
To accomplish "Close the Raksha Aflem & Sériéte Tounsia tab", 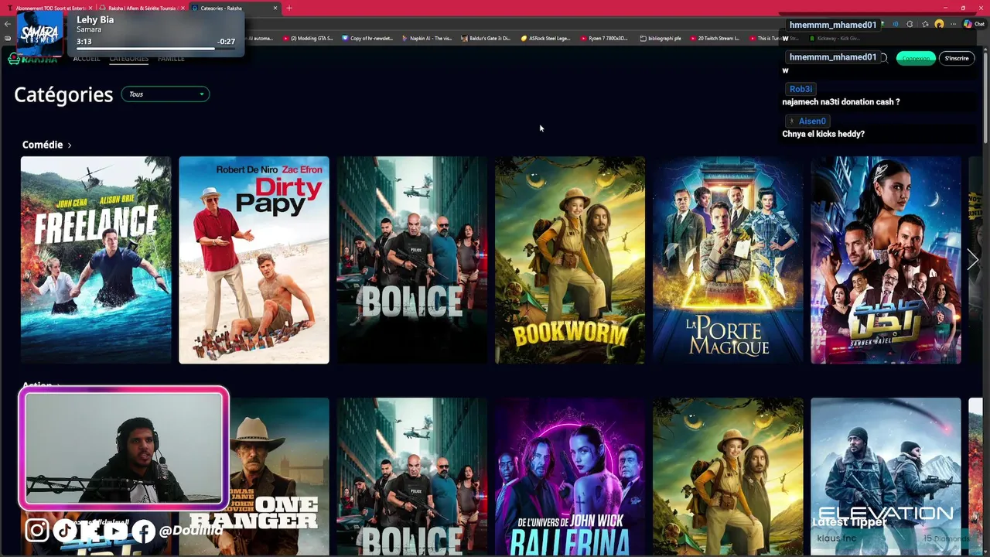I will [183, 8].
